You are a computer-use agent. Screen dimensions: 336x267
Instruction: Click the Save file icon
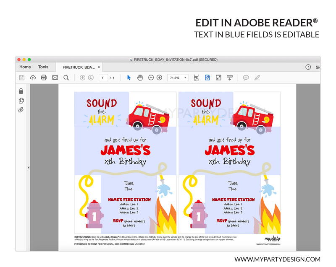[22, 78]
